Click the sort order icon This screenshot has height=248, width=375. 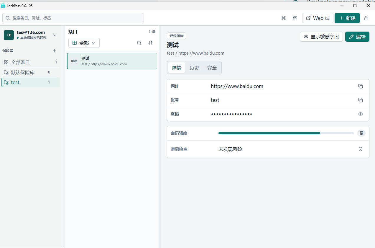[150, 43]
